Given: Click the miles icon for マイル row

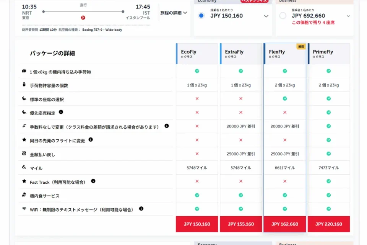Looking at the screenshot, I should tap(24, 167).
